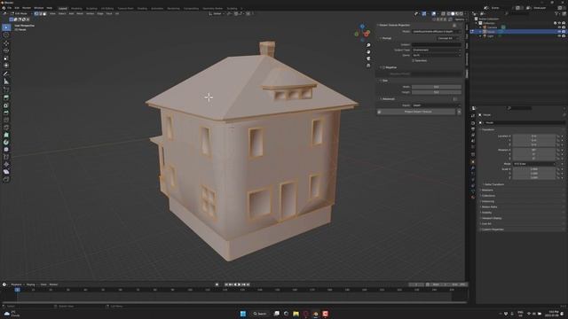Switch to vertex select mode
The height and width of the screenshot is (319, 568).
[x=36, y=14]
